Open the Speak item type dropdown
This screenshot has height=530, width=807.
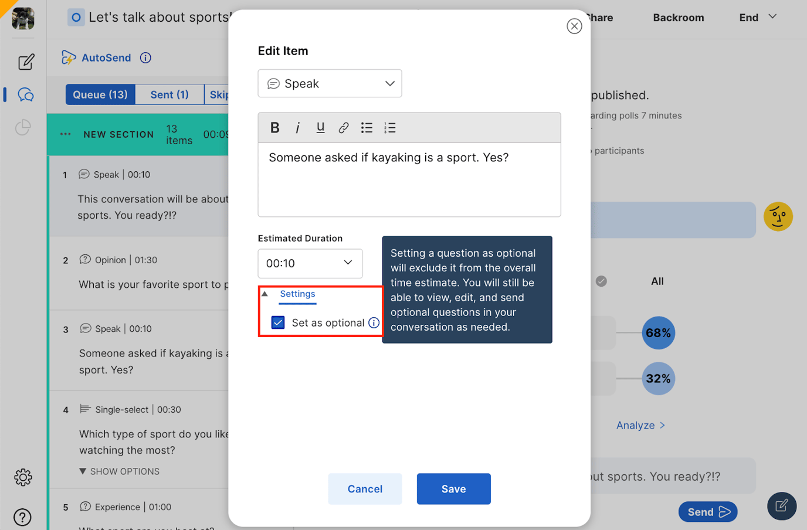(x=330, y=83)
